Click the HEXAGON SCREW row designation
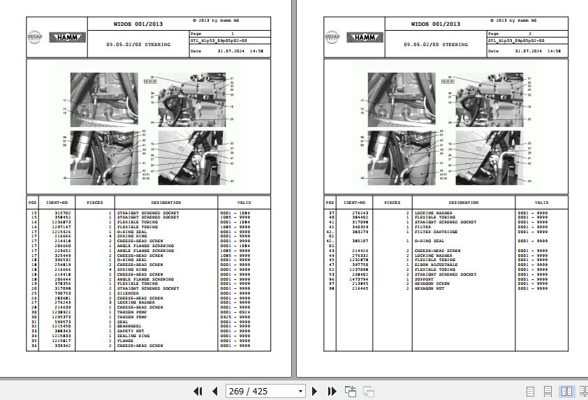The image size is (588, 400). click(x=432, y=284)
